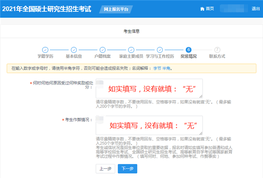Click the 基本信息 step circle
263x178 pixels.
(x=74, y=50)
